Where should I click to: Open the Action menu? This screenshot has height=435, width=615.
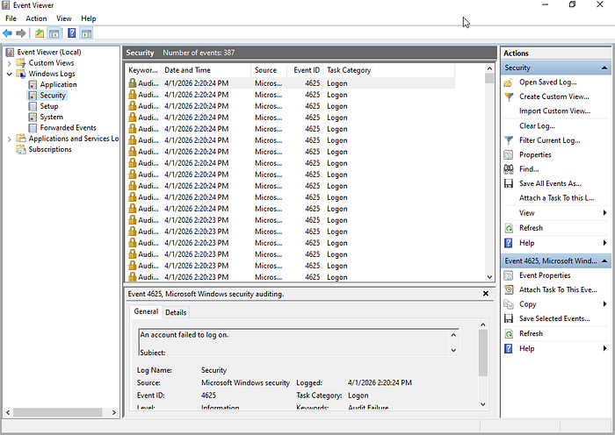coord(36,18)
